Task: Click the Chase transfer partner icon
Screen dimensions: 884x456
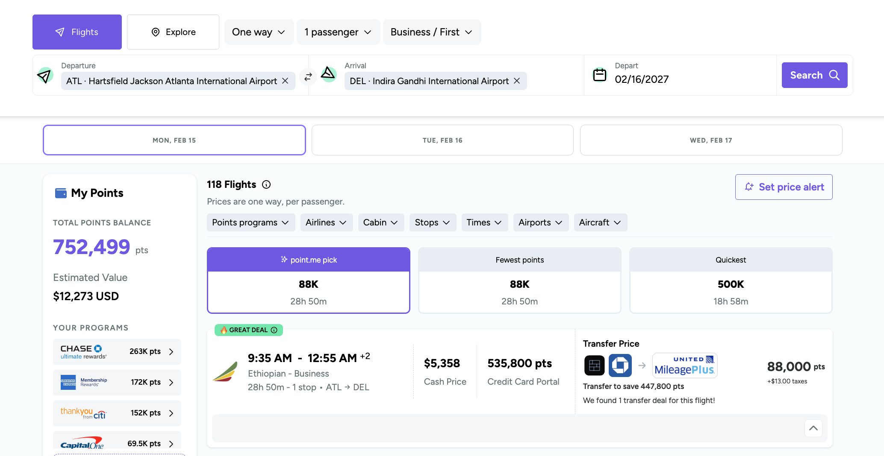Action: [620, 365]
